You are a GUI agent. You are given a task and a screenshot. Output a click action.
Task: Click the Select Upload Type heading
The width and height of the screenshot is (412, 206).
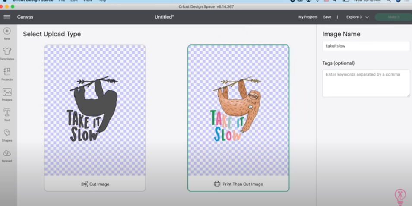tap(52, 34)
